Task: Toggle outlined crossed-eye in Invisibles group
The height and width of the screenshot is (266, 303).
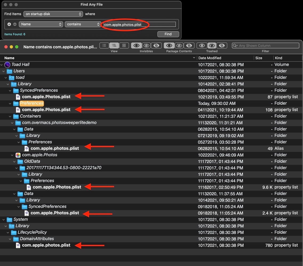Action: [x=146, y=45]
